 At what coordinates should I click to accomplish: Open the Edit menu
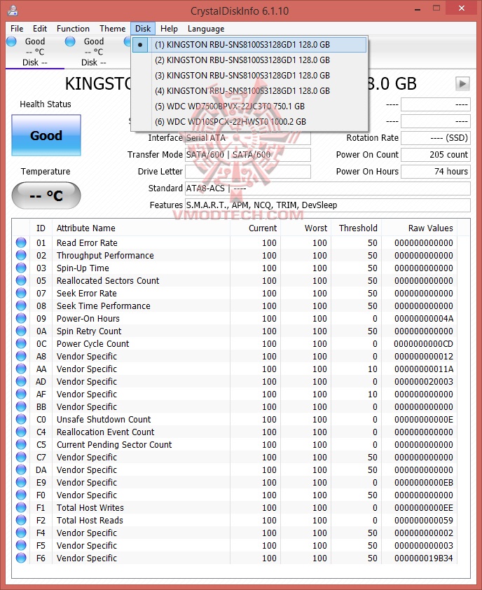coord(39,29)
